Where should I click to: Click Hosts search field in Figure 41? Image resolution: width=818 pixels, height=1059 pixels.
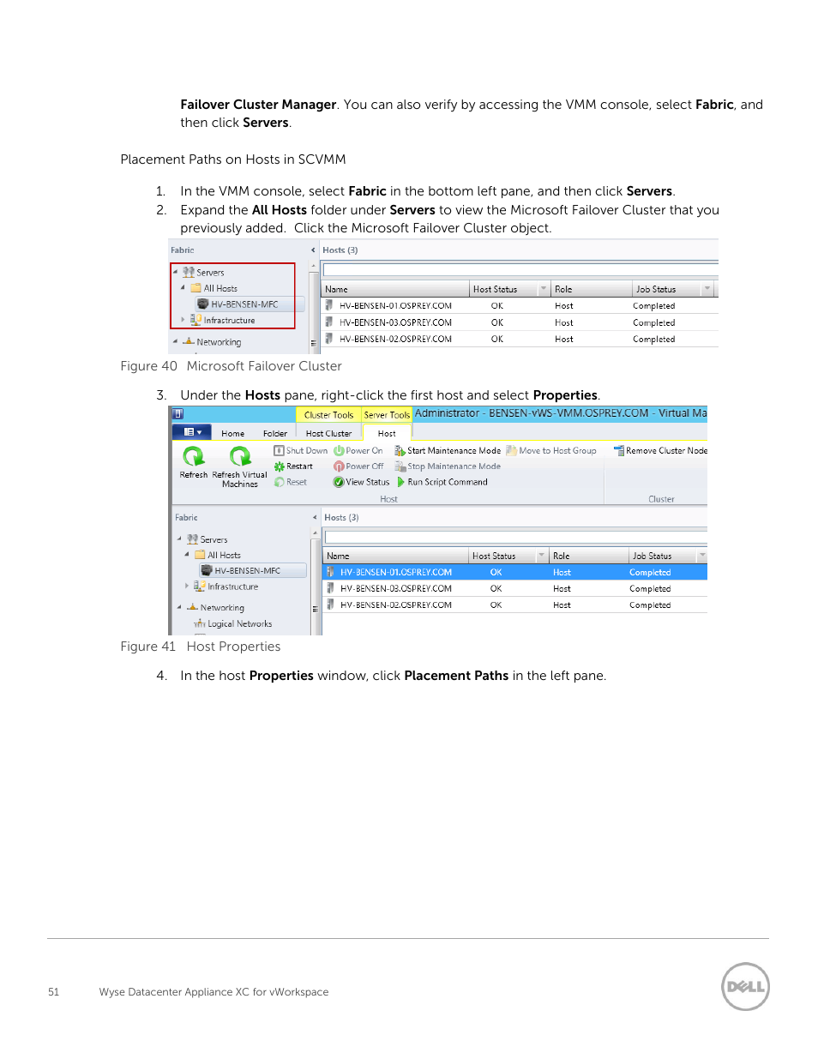516,537
